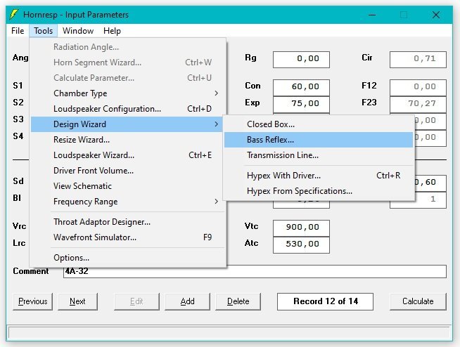Open Loudspeaker Configuration dialog

(x=129, y=109)
